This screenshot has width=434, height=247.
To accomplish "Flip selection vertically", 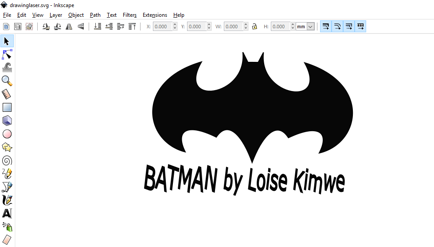I will [81, 27].
